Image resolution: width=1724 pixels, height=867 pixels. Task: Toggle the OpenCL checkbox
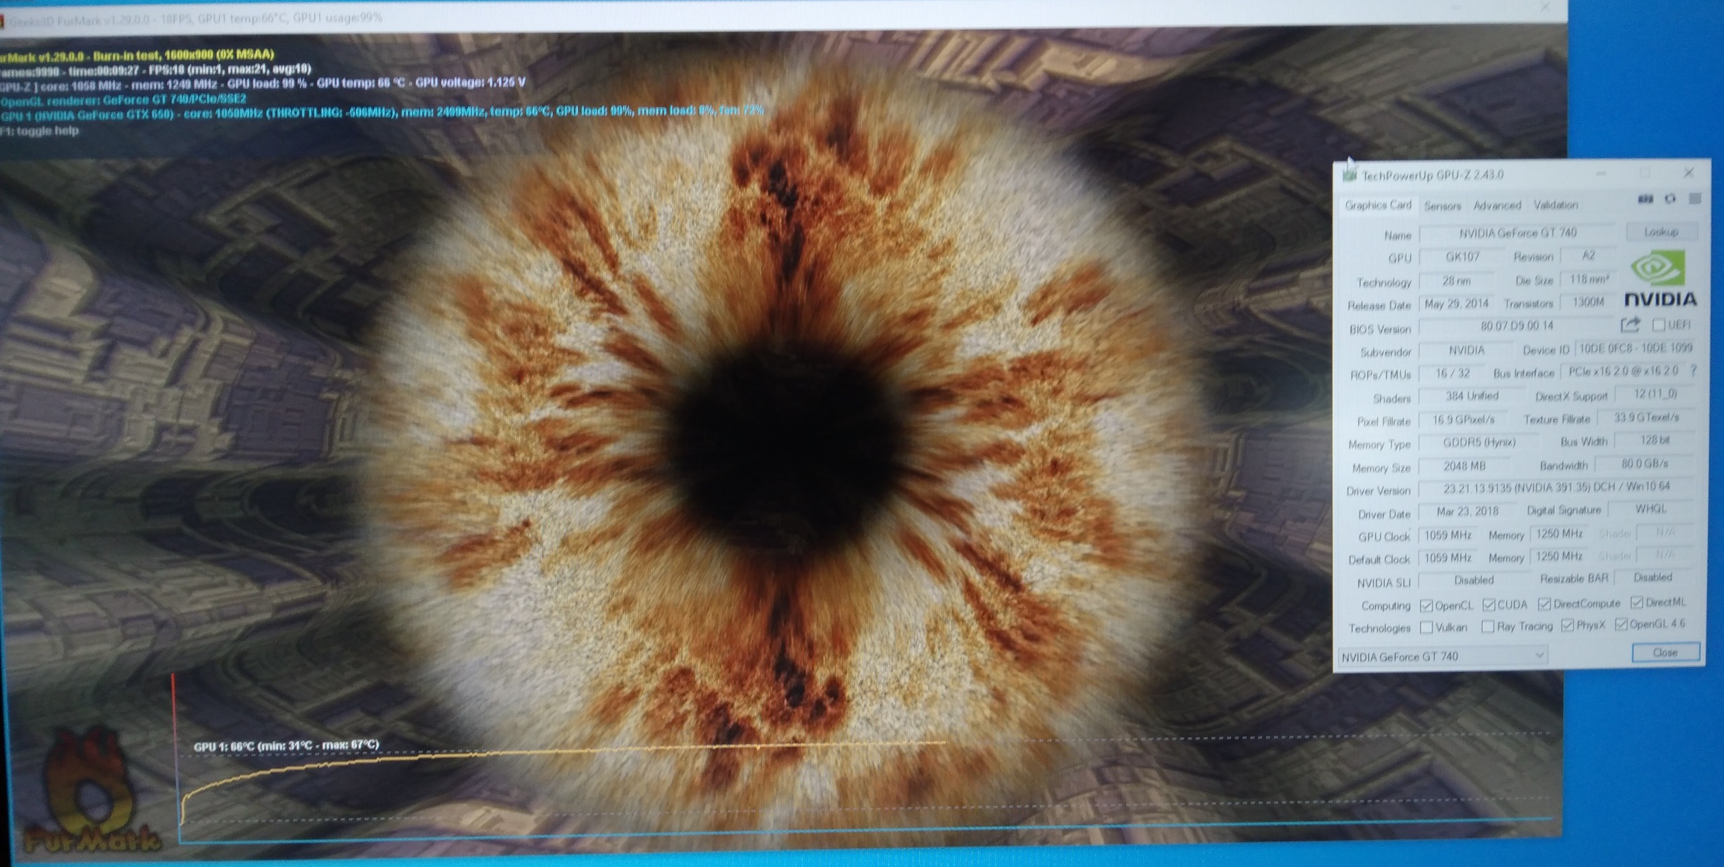pyautogui.click(x=1426, y=606)
